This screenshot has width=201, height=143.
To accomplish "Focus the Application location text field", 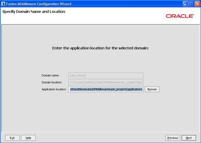I will click(x=106, y=89).
